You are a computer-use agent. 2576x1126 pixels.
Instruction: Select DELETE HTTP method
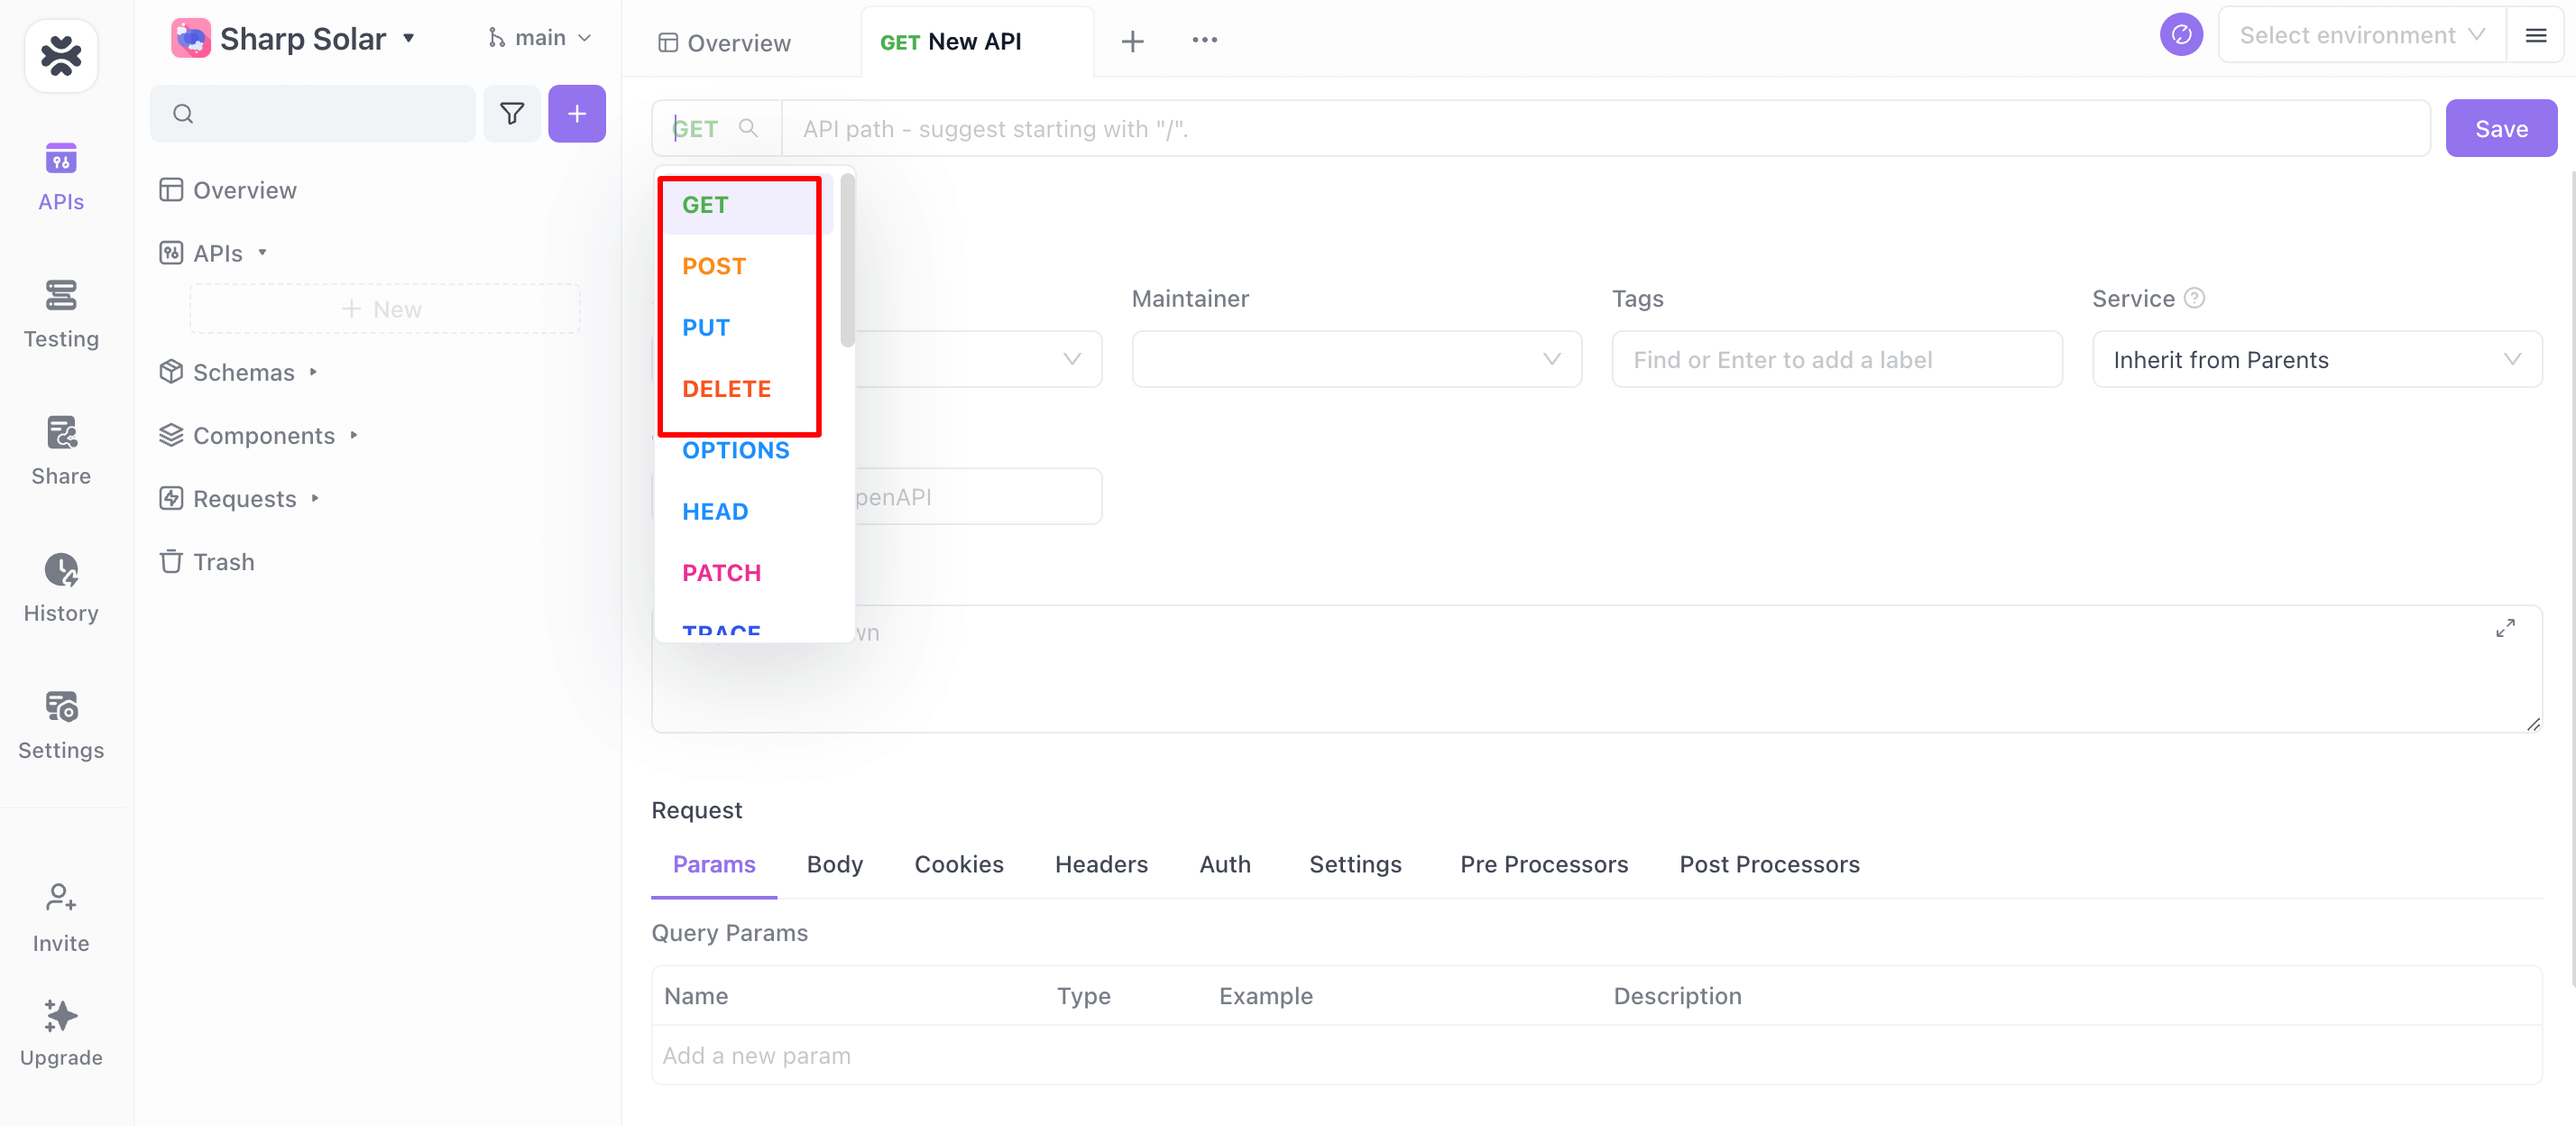pos(728,388)
